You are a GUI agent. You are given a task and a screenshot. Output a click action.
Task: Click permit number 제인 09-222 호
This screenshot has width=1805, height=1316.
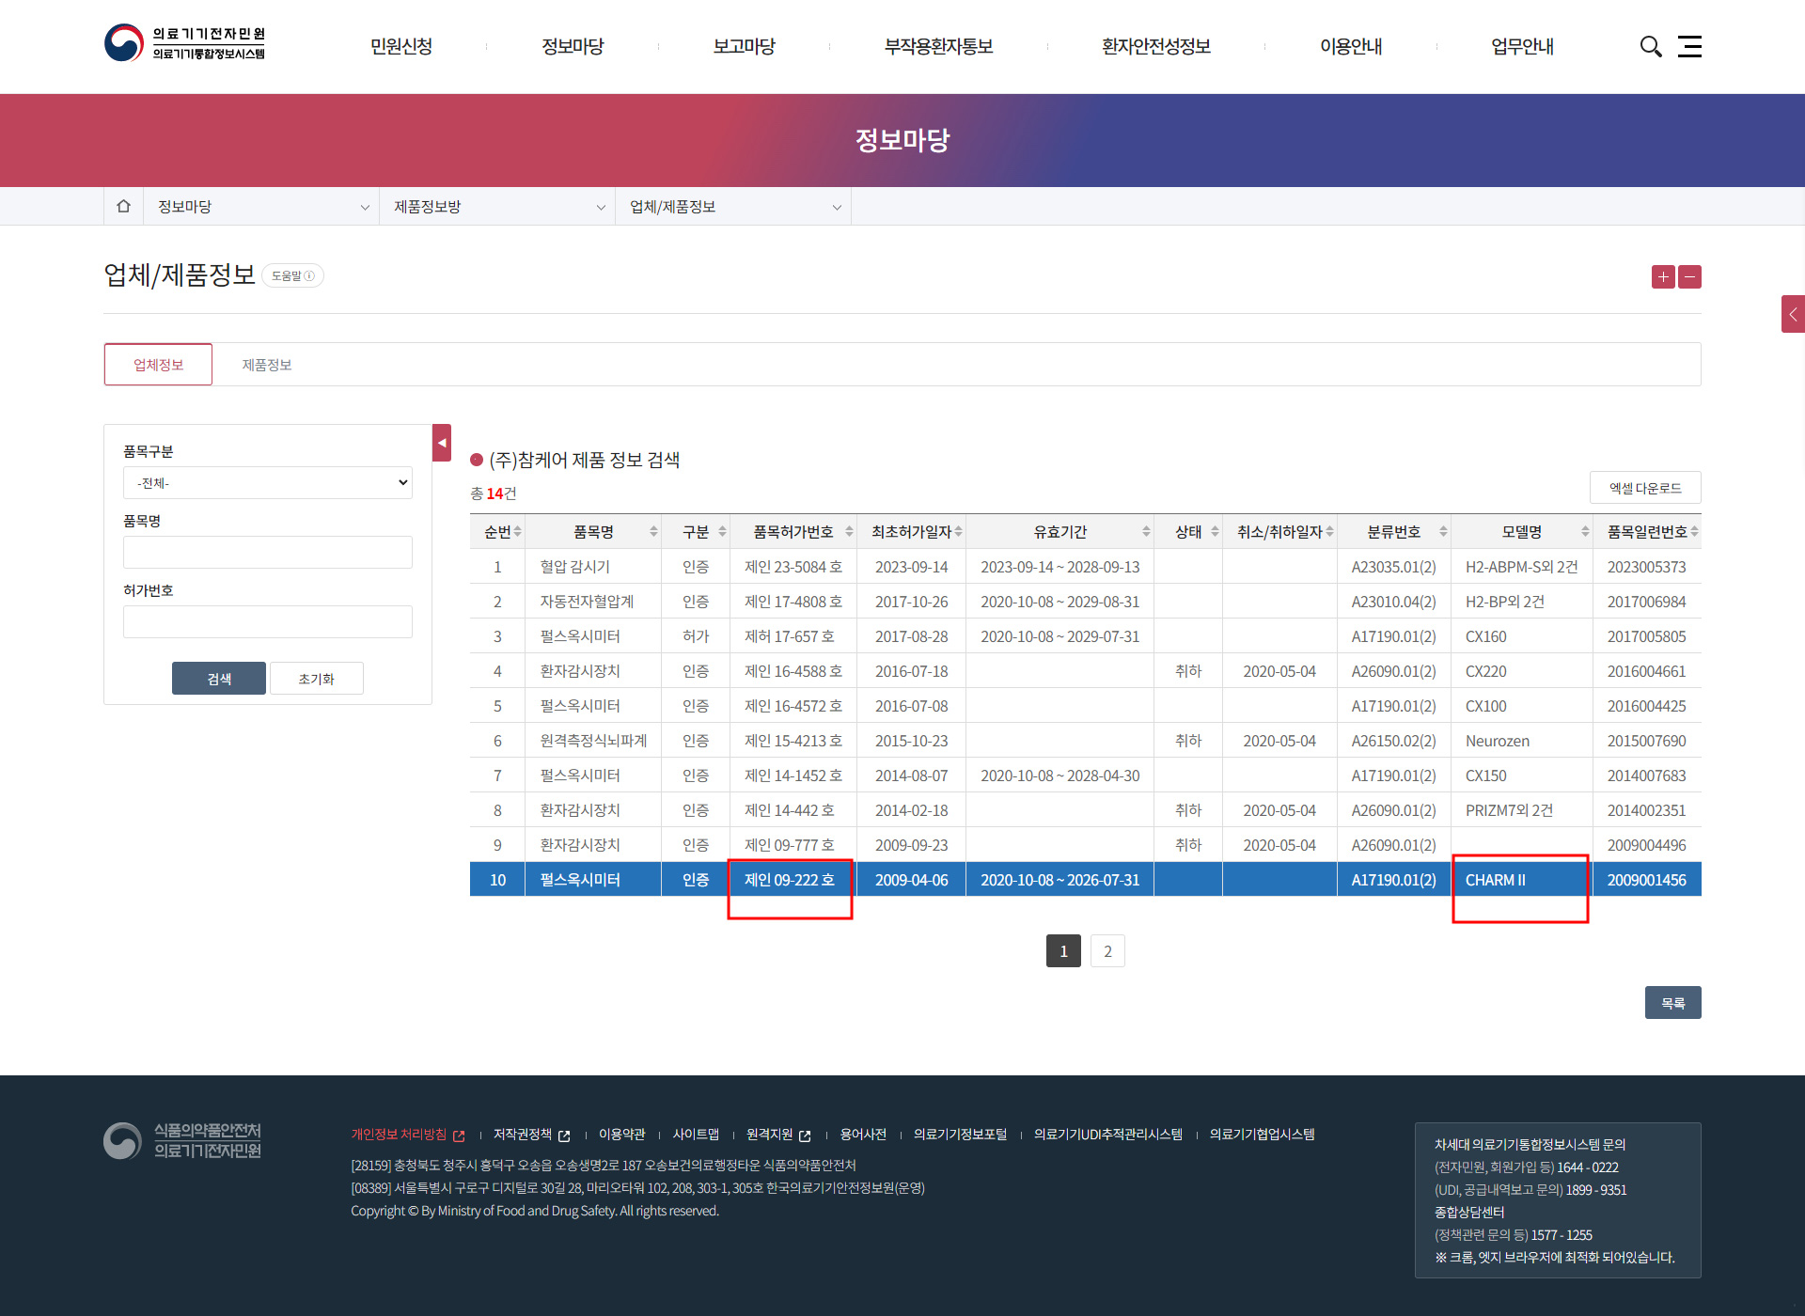point(790,880)
